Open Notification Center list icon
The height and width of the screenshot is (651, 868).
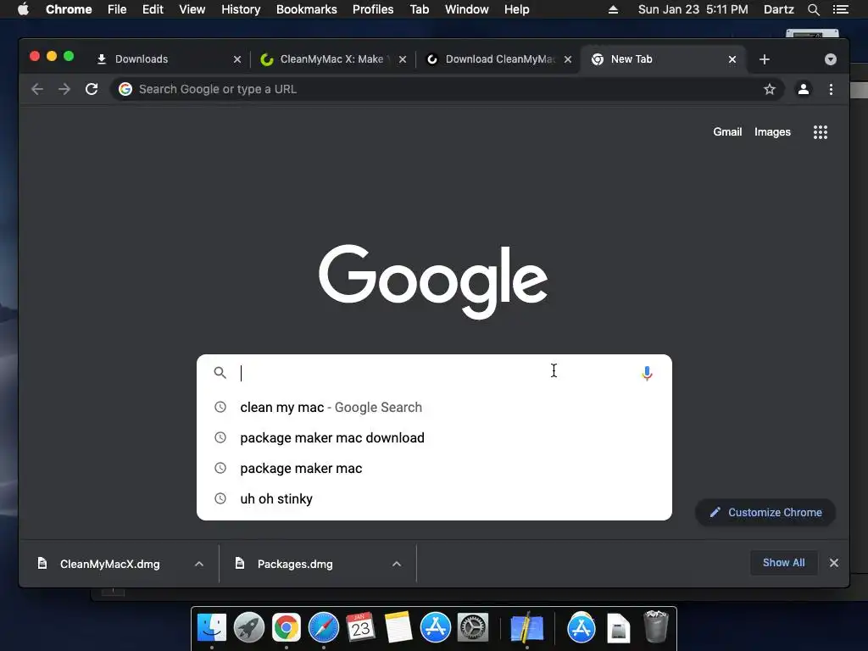[840, 9]
